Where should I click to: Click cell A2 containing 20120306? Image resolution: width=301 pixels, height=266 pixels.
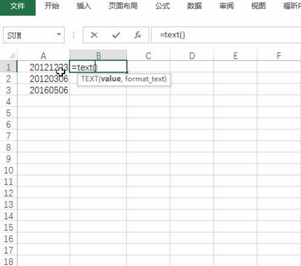43,78
